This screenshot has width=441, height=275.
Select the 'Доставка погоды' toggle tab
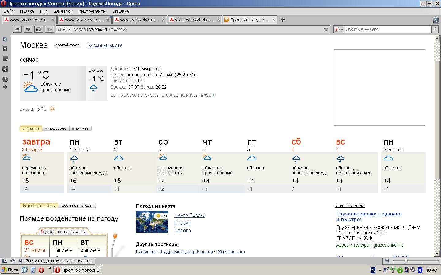point(77,206)
